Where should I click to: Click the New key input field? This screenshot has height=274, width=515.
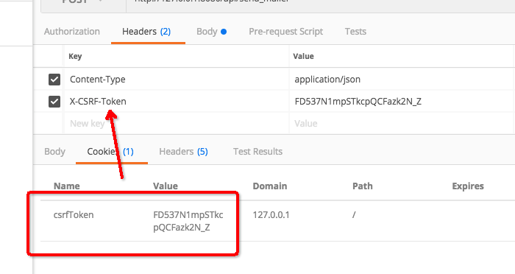[x=177, y=123]
